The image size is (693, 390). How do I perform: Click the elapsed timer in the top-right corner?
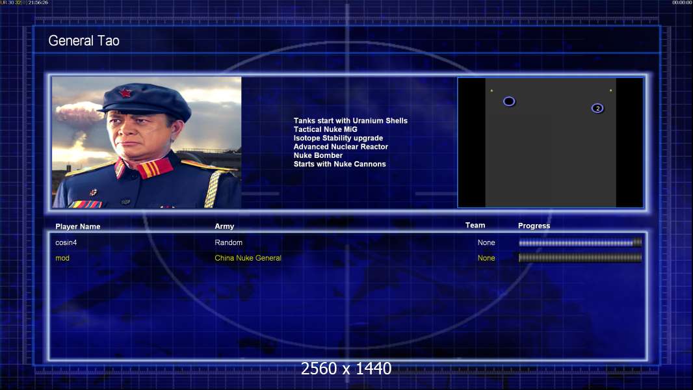click(x=682, y=3)
